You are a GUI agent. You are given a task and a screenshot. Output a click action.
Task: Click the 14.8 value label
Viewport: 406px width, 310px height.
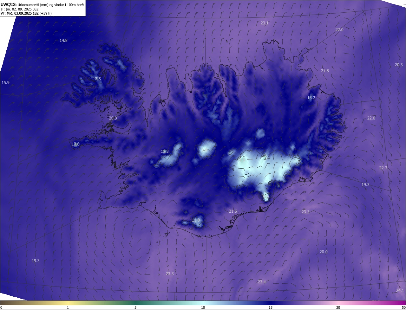pos(63,40)
